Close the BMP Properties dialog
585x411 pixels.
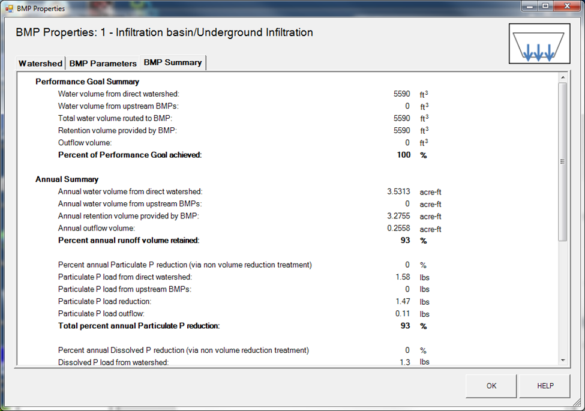click(566, 7)
